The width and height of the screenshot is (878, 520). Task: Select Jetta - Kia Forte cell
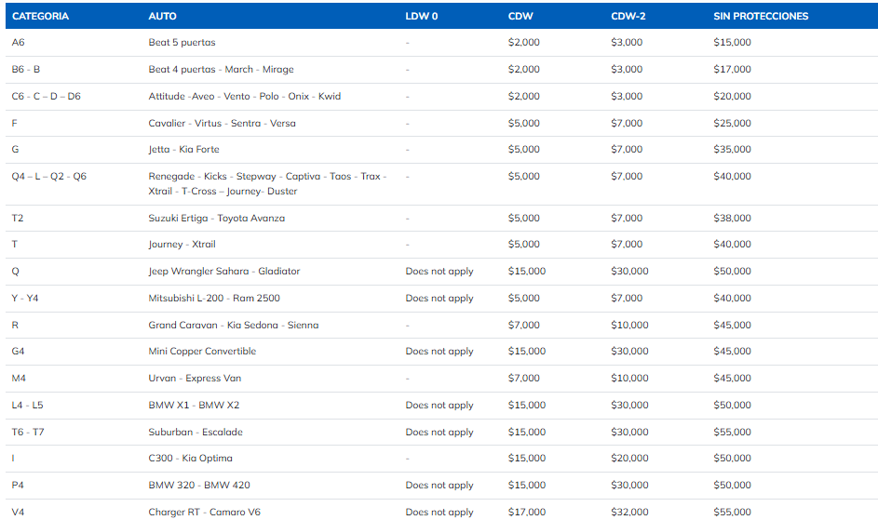(183, 150)
